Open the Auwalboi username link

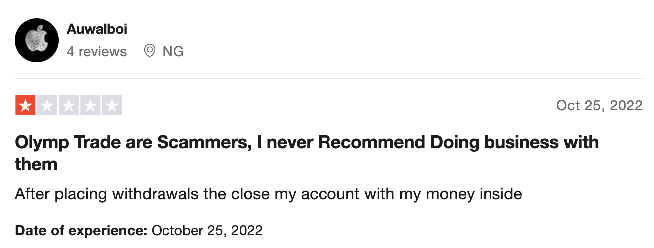pos(97,29)
